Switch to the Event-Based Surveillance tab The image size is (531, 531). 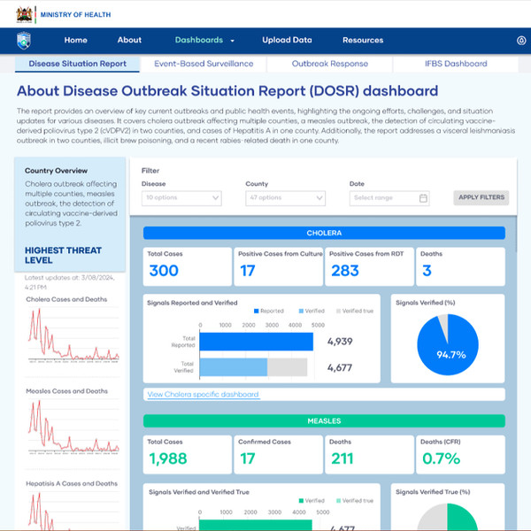[x=204, y=64]
